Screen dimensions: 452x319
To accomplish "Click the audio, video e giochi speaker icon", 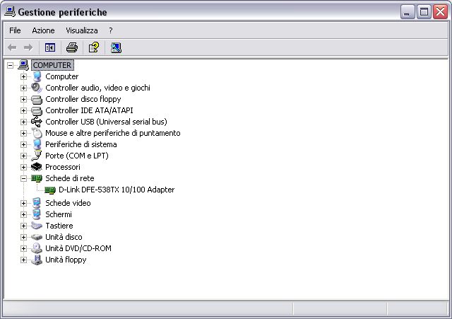I will tap(37, 88).
